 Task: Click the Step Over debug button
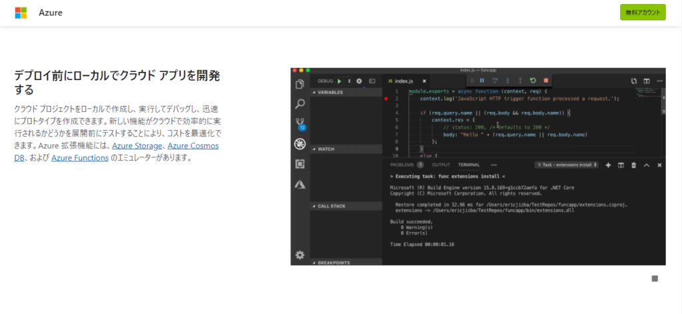(495, 81)
